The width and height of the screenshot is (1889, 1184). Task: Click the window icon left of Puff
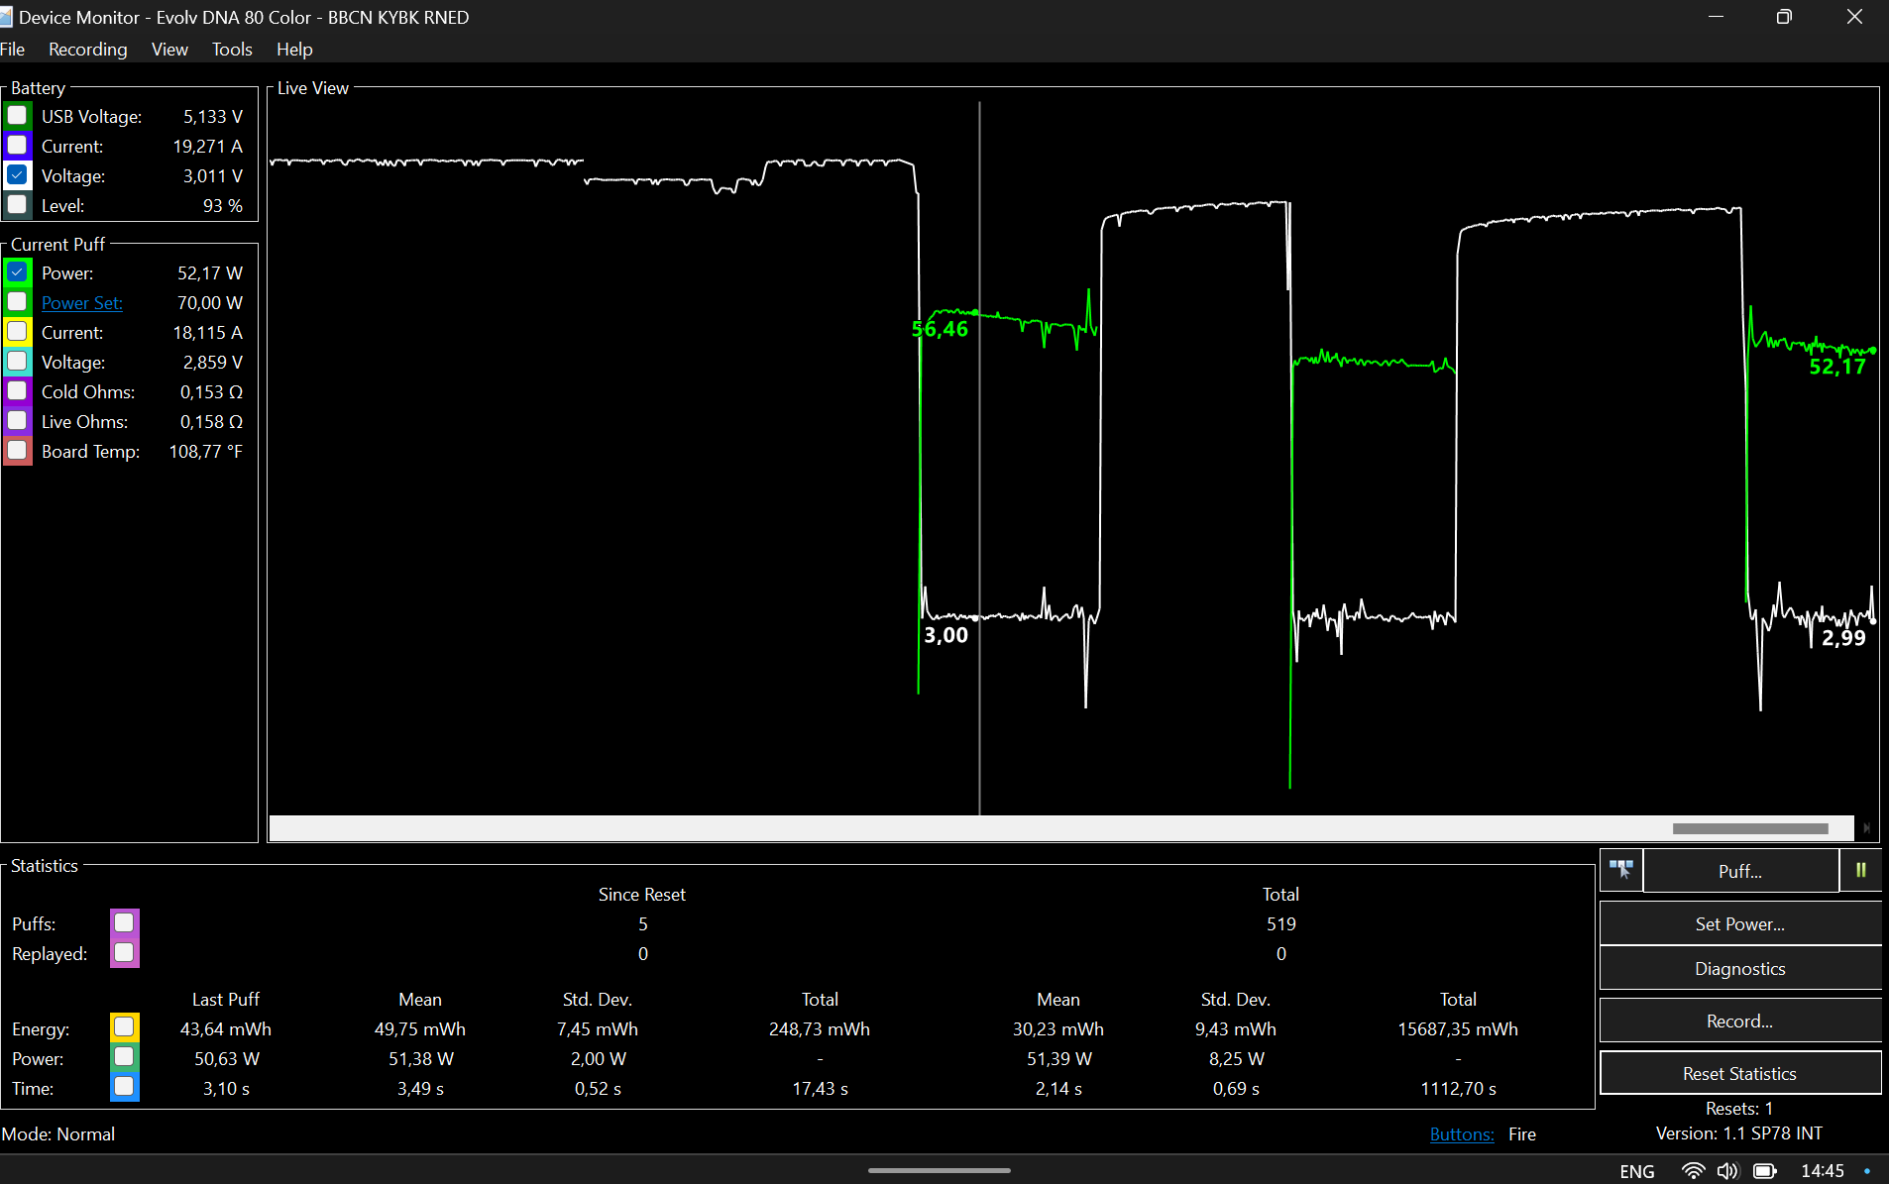[1620, 870]
